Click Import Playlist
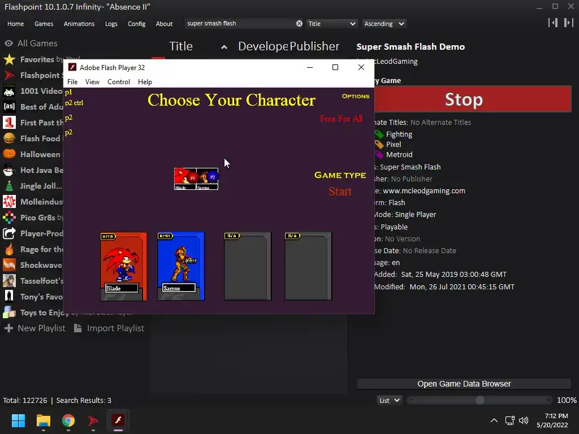The image size is (579, 434). (109, 328)
